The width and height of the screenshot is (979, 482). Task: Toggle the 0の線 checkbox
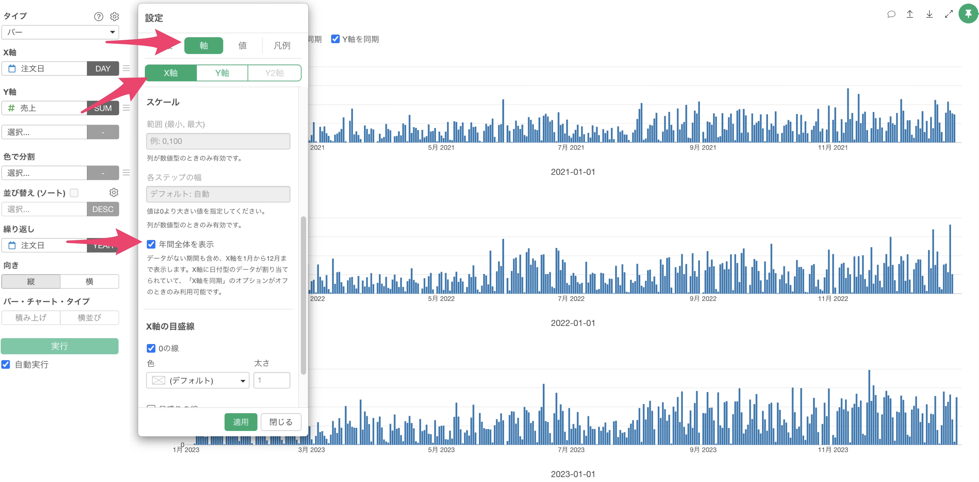coord(151,348)
